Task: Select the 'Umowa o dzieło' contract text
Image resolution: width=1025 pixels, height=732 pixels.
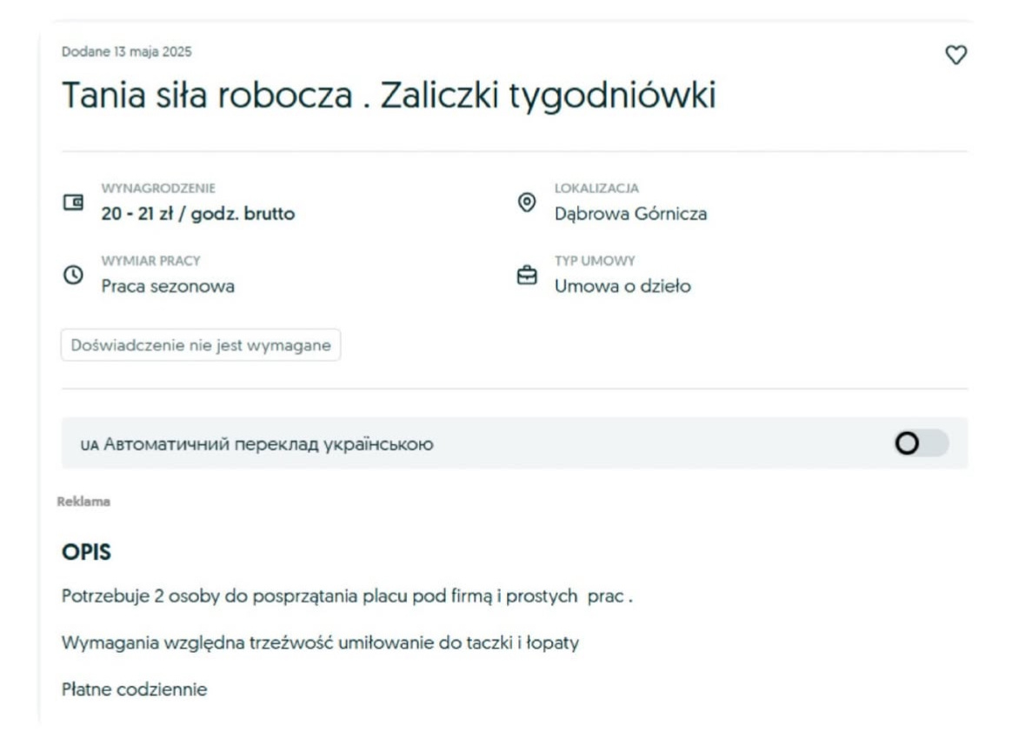Action: (622, 286)
